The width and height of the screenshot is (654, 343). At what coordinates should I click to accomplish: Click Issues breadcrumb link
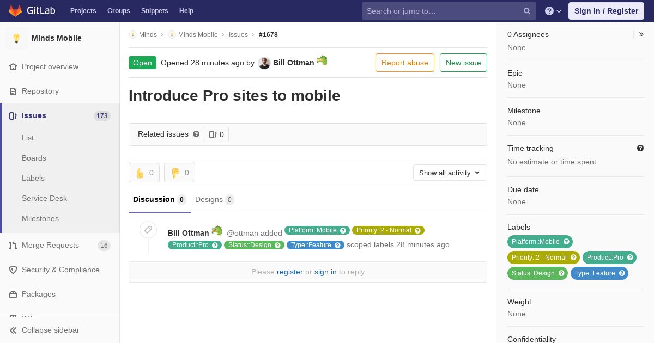pyautogui.click(x=238, y=35)
